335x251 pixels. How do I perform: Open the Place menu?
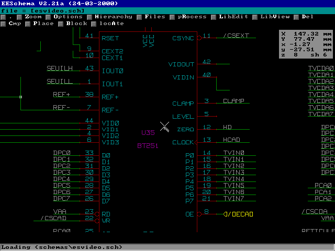(x=43, y=24)
